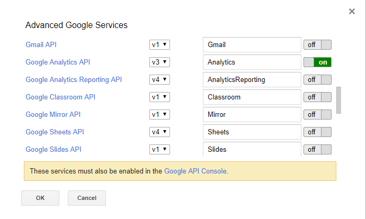The height and width of the screenshot is (219, 366).
Task: Expand the Google Sheets API v4 dropdown
Action: point(159,132)
